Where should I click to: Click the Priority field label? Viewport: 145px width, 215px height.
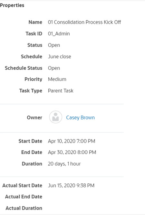click(x=33, y=79)
